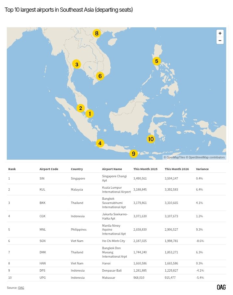This screenshot has width=233, height=295.
Task: Click the Country column header
Action: pos(77,169)
